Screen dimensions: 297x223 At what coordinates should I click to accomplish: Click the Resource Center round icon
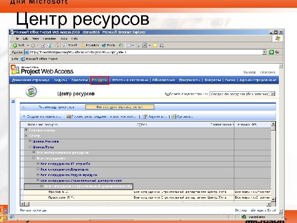point(31,91)
